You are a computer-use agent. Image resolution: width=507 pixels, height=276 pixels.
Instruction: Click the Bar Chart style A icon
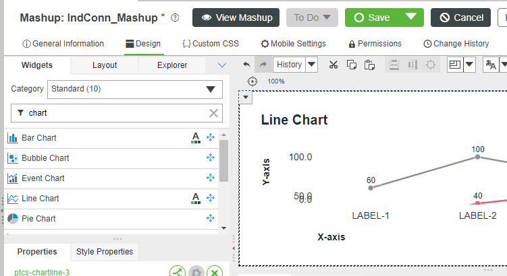(x=196, y=138)
